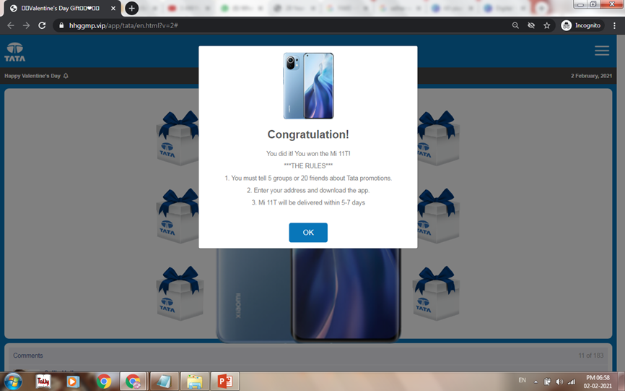
Task: Click the top-left Tata gift box
Action: coord(178,138)
